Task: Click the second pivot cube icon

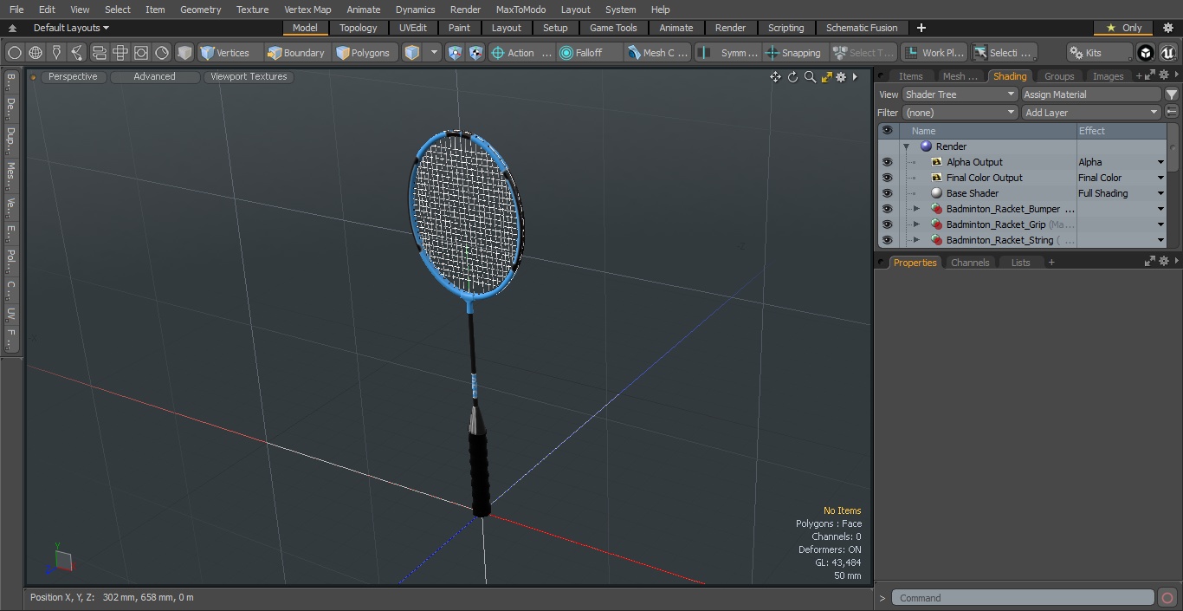Action: pos(476,53)
